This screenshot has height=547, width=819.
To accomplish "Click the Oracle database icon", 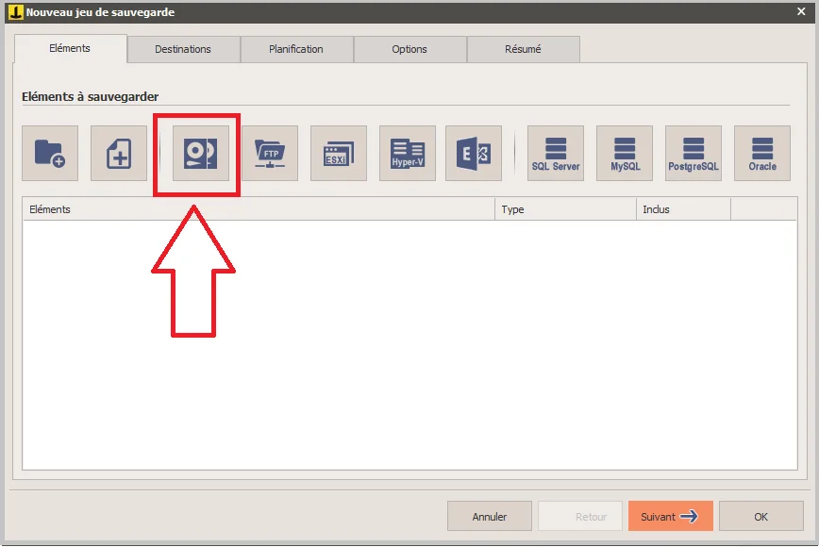I will [x=762, y=154].
